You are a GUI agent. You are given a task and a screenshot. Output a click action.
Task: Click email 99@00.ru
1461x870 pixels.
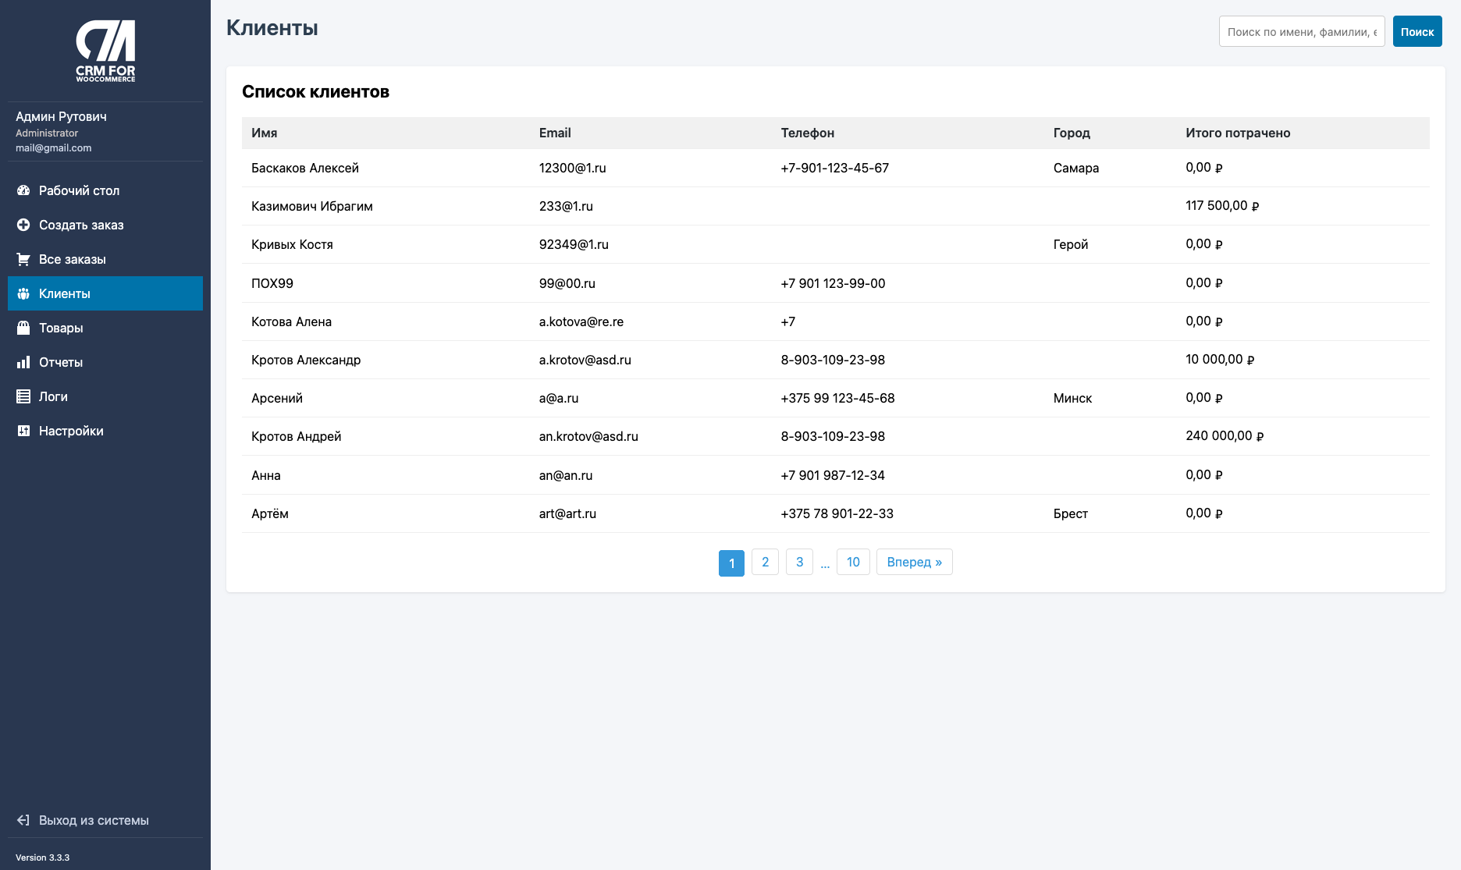pos(567,283)
